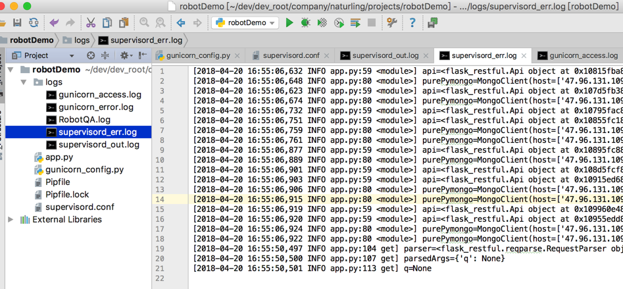Close the gunicorn_config.py tab
Viewport: 623px width, 289px height.
tap(237, 56)
